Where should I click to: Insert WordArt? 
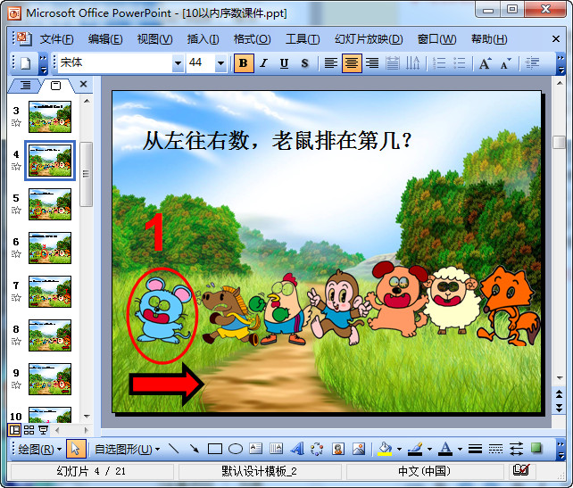point(297,449)
